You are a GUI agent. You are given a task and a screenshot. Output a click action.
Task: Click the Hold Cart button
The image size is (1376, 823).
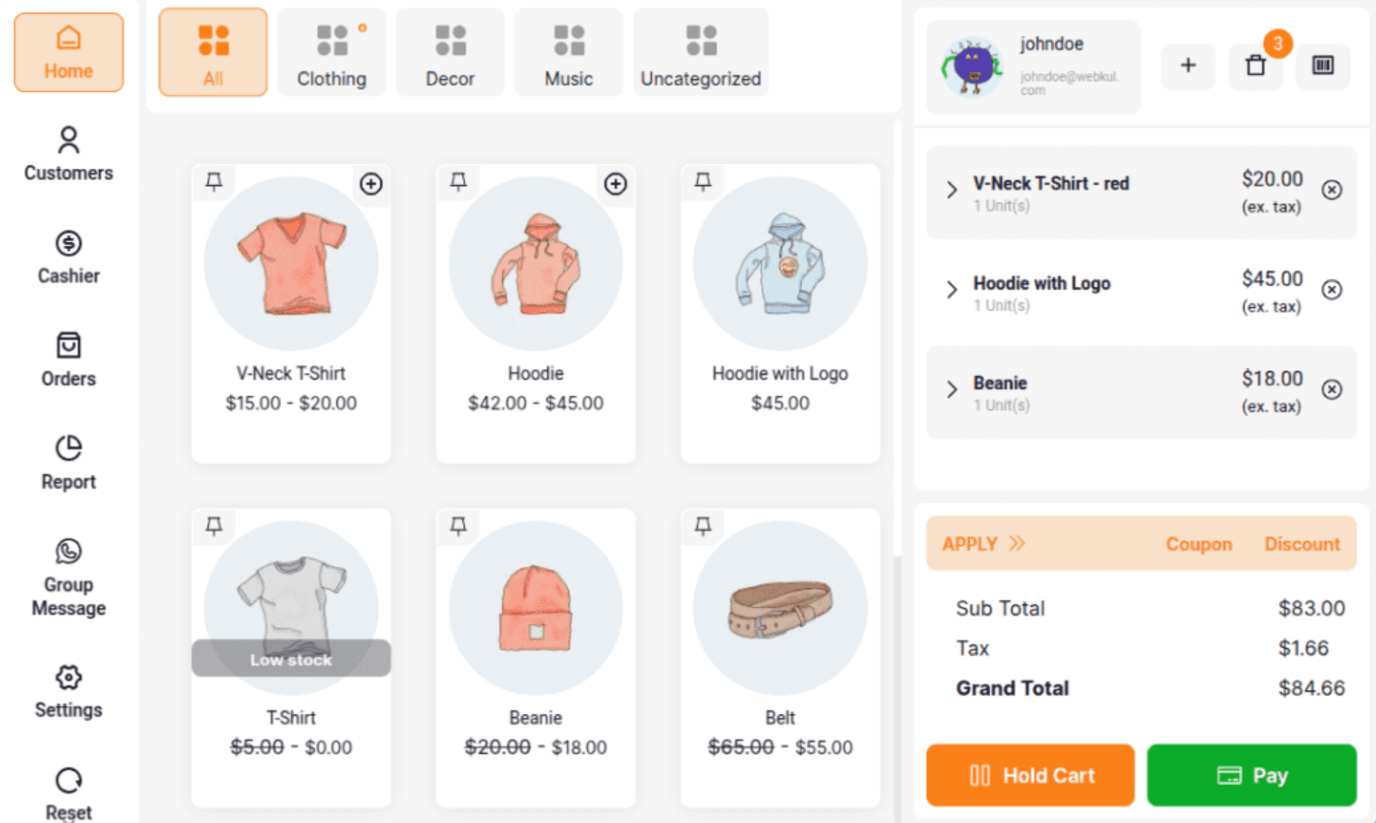coord(1030,775)
